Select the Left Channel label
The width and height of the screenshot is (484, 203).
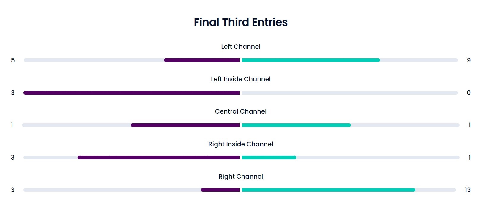[241, 47]
